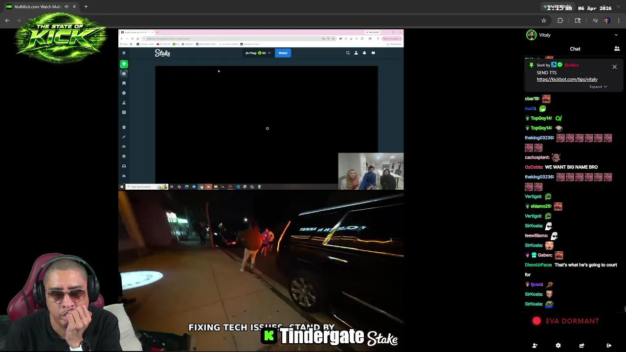Open the Stake user profile icon
626x352 pixels.
[x=356, y=53]
